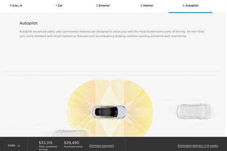Open the Cash payment type dropdown
227x151 pixels.
14,145
